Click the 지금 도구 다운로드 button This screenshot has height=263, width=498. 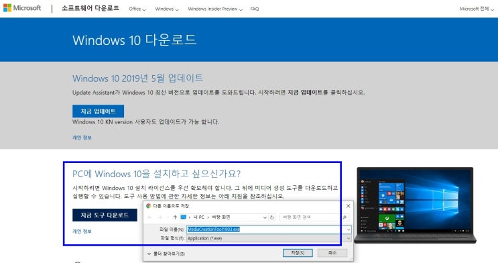(x=105, y=215)
